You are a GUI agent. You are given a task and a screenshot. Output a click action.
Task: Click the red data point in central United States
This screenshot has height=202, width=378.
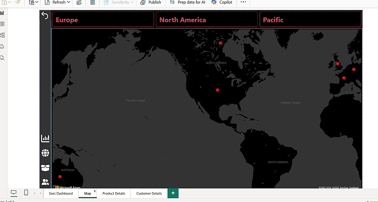(217, 90)
